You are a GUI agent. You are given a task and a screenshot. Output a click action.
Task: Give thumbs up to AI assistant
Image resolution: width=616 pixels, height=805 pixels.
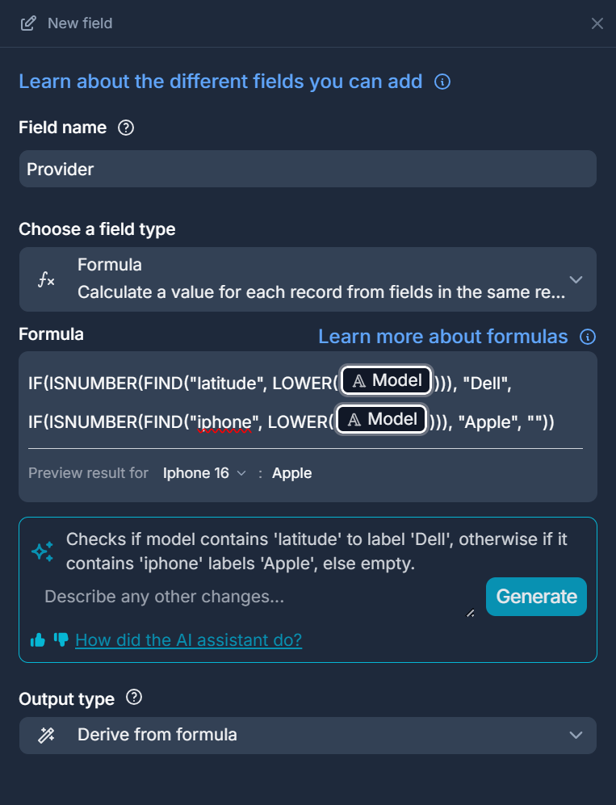pos(37,640)
